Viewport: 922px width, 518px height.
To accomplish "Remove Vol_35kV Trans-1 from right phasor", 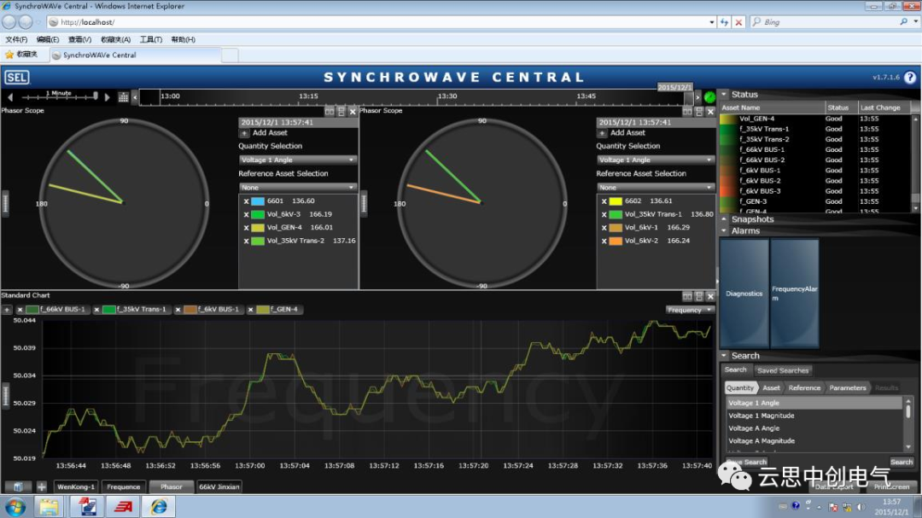I will click(604, 214).
